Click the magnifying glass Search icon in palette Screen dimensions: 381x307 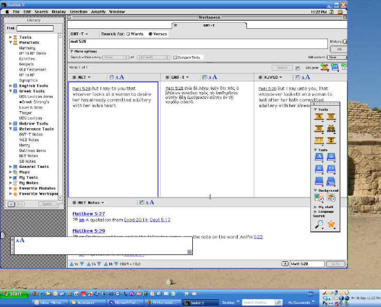(319, 224)
